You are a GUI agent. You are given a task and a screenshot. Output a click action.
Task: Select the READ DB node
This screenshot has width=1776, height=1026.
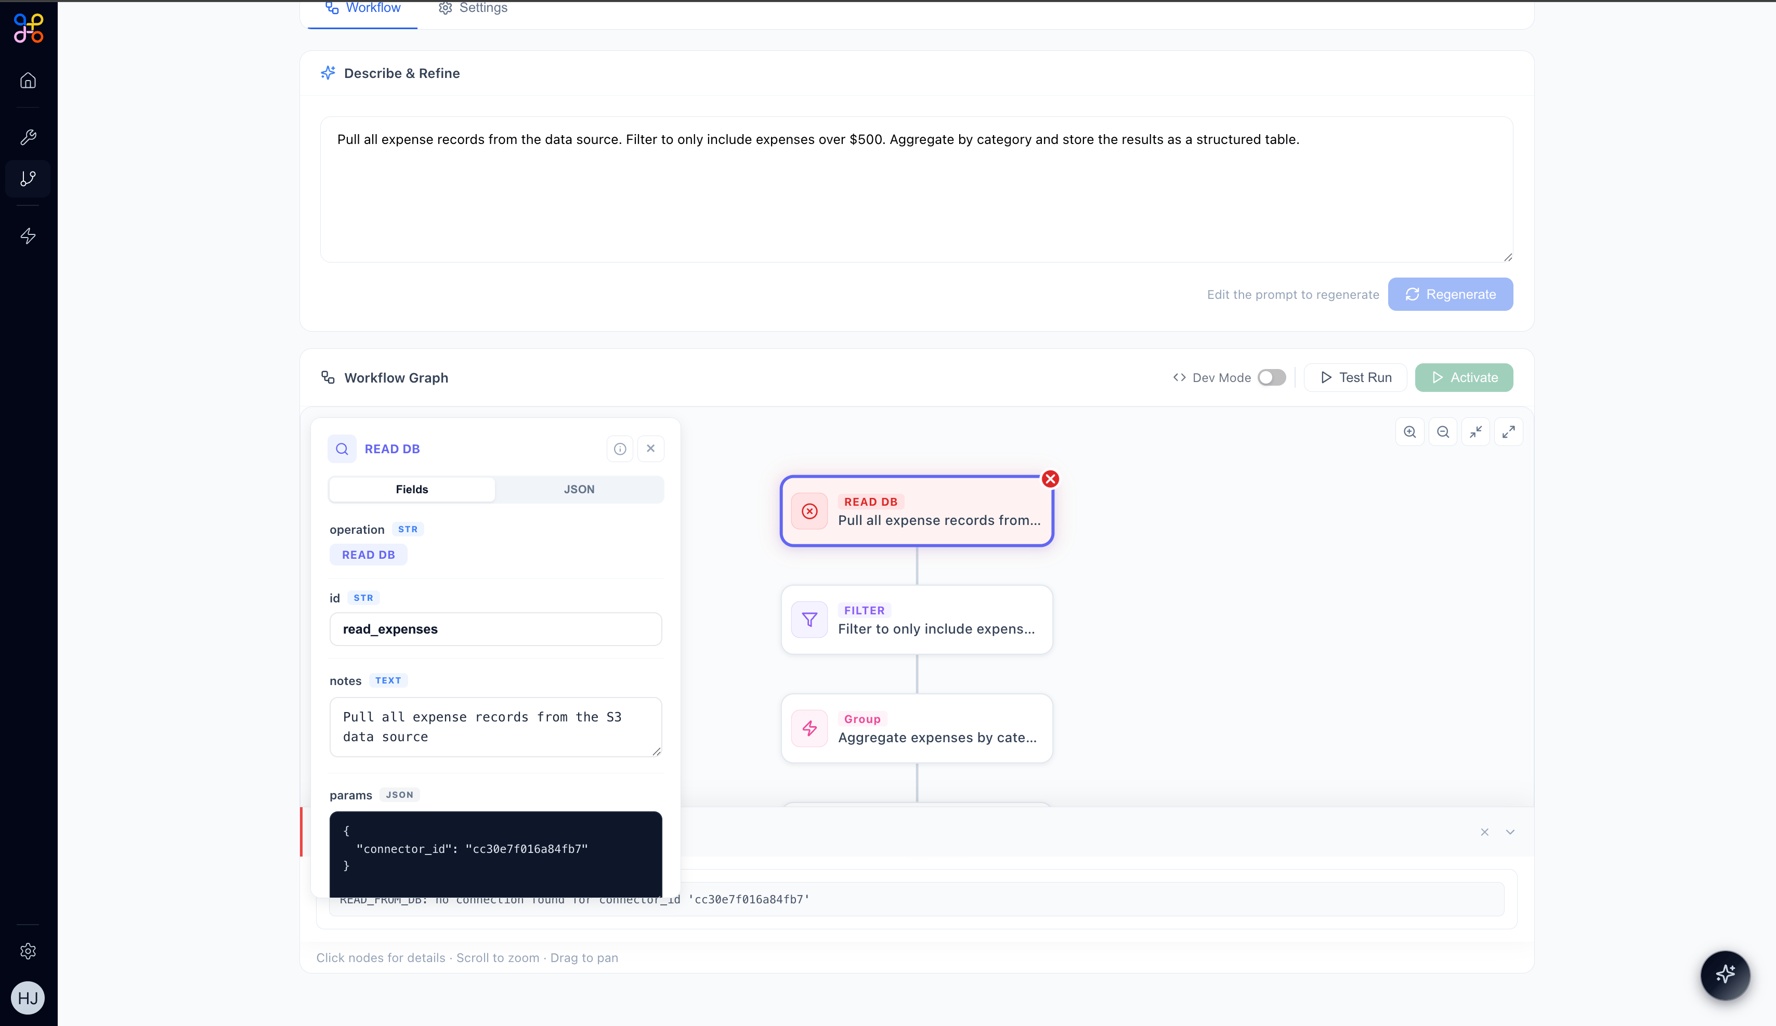point(916,511)
